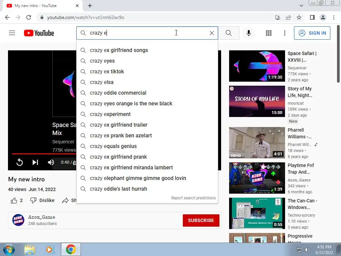
Task: Click the SIGN IN button
Action: tap(312, 33)
